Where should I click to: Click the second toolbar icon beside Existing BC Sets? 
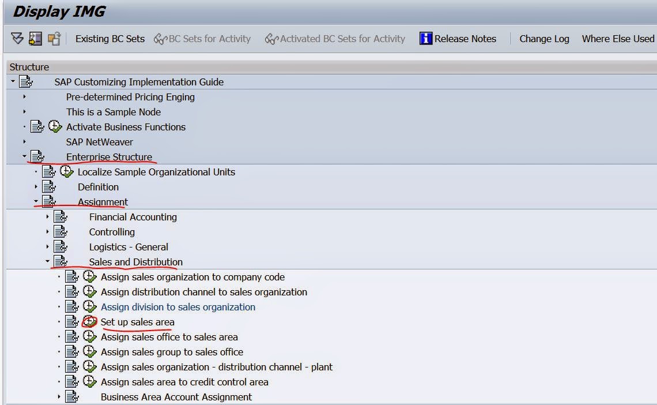tap(35, 39)
